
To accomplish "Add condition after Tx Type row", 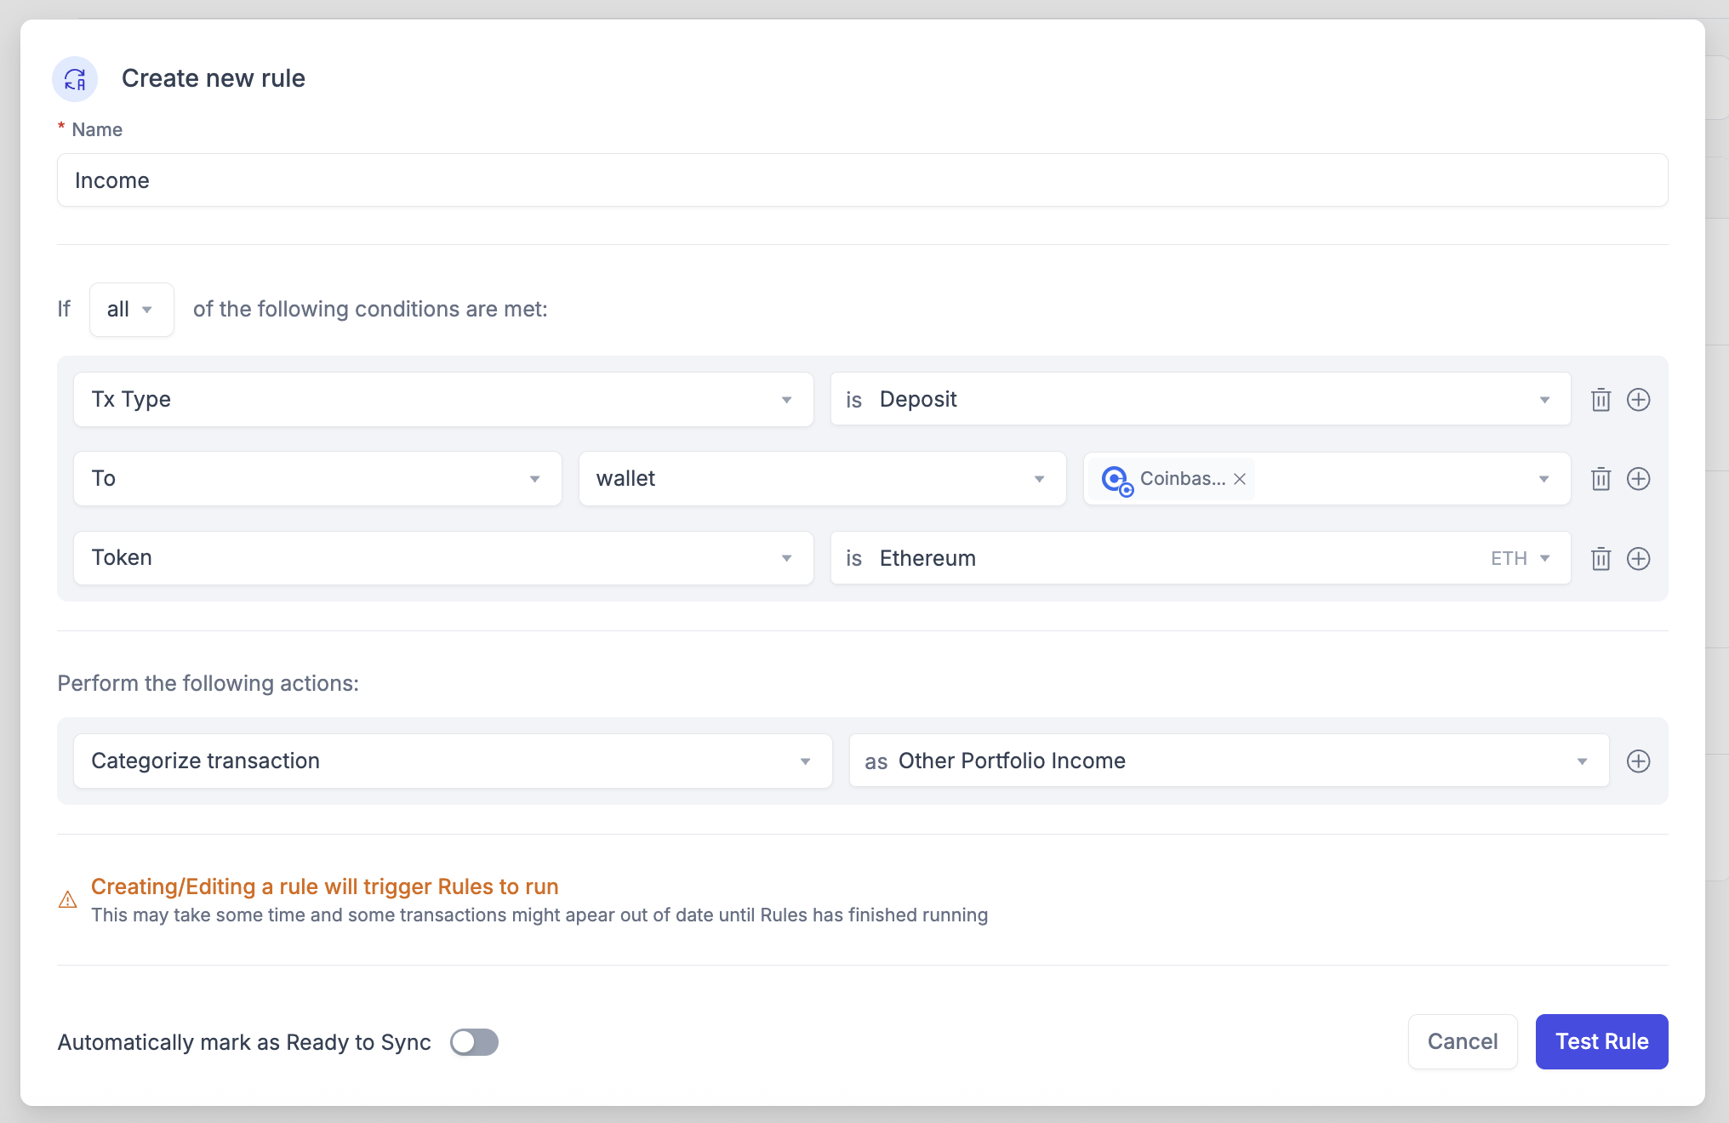I will [1638, 400].
